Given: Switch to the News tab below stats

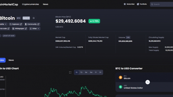Looking at the screenshot, I should tap(11, 60).
